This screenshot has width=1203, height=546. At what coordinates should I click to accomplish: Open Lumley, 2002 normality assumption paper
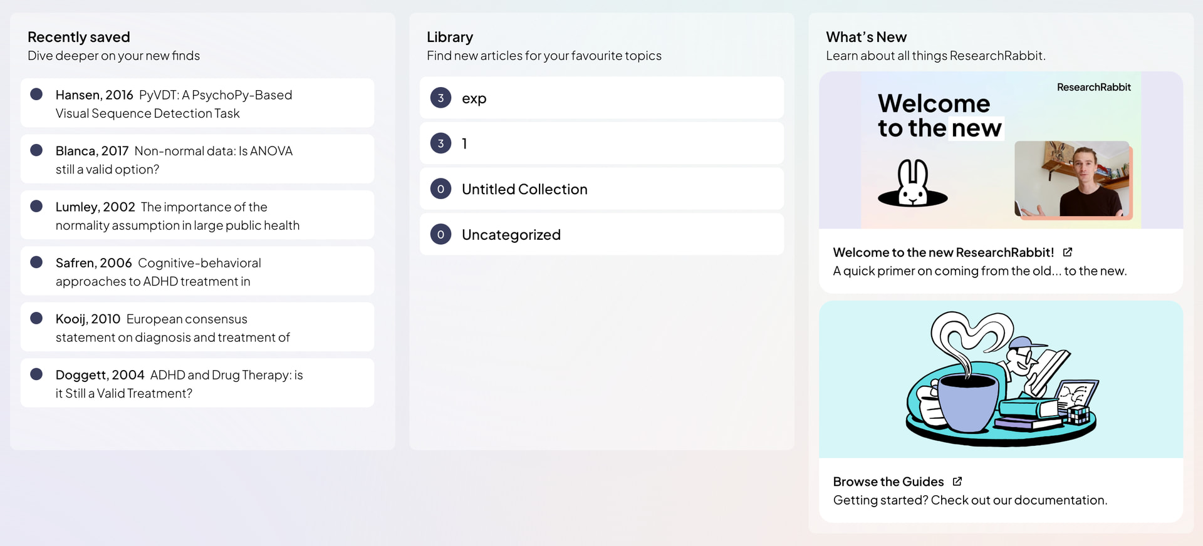(177, 216)
